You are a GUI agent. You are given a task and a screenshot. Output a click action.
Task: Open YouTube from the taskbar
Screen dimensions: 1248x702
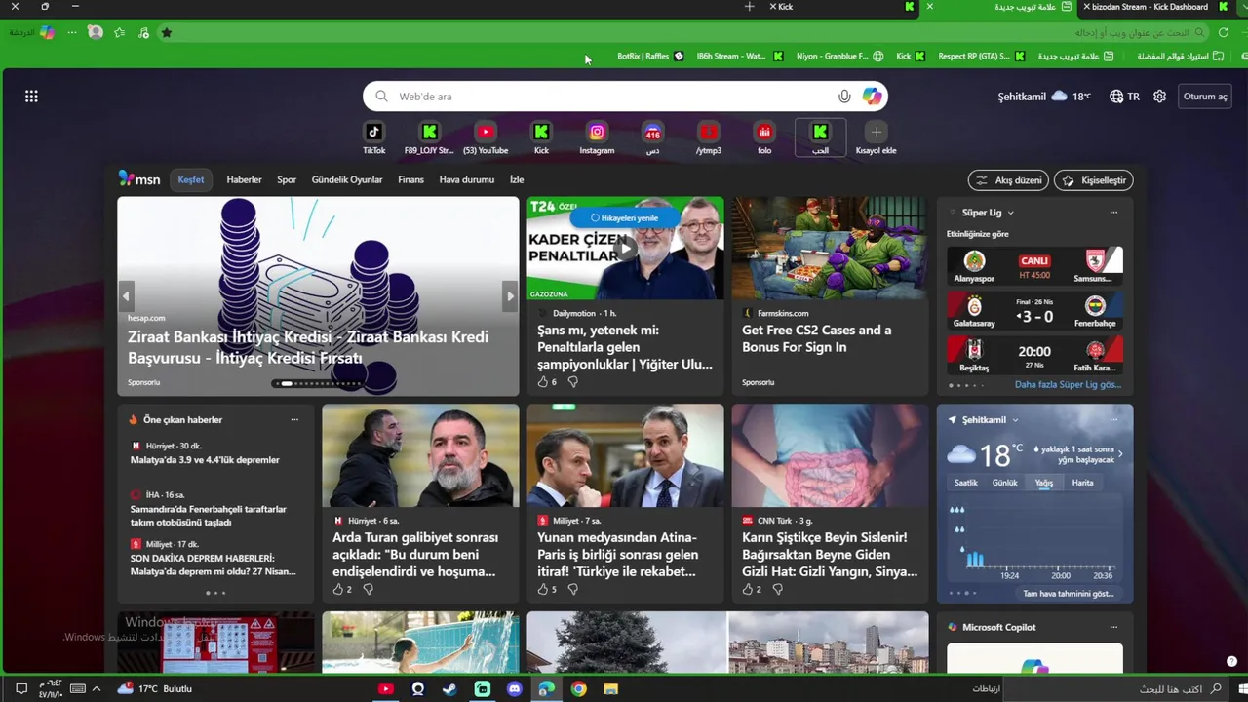click(x=385, y=688)
